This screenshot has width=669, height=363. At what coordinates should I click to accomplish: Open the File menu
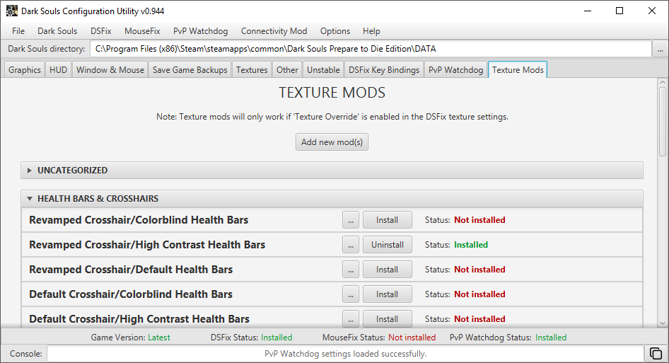click(x=18, y=31)
